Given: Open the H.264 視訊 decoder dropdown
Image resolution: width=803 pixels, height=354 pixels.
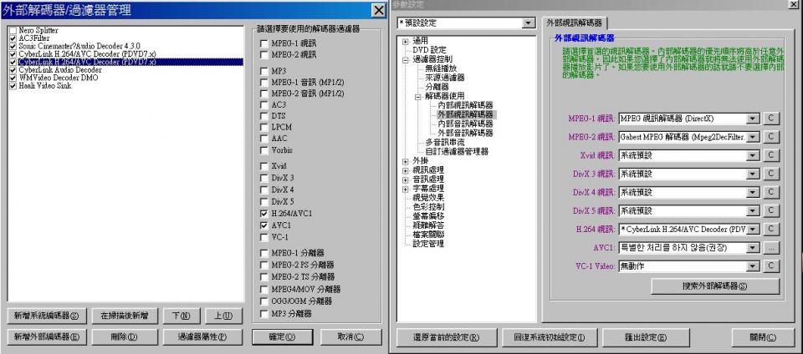Looking at the screenshot, I should [752, 230].
